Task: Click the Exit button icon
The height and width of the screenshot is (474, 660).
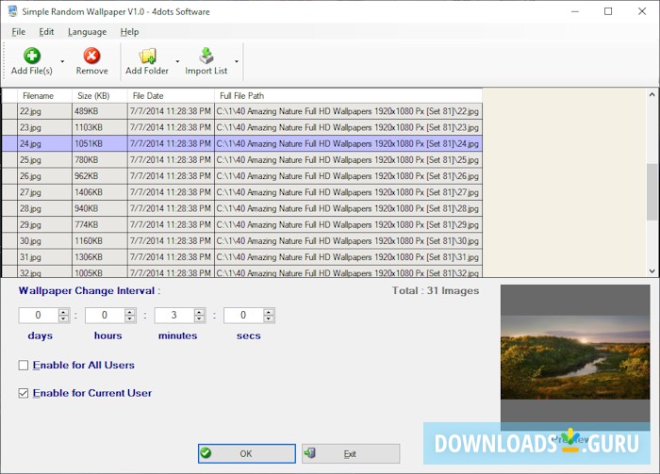Action: 311,453
